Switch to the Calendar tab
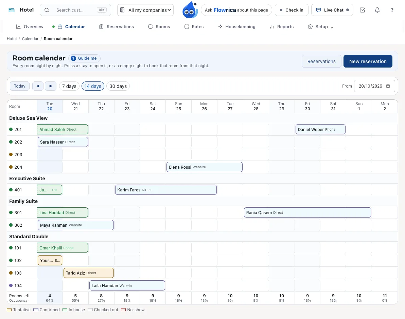 71,26
